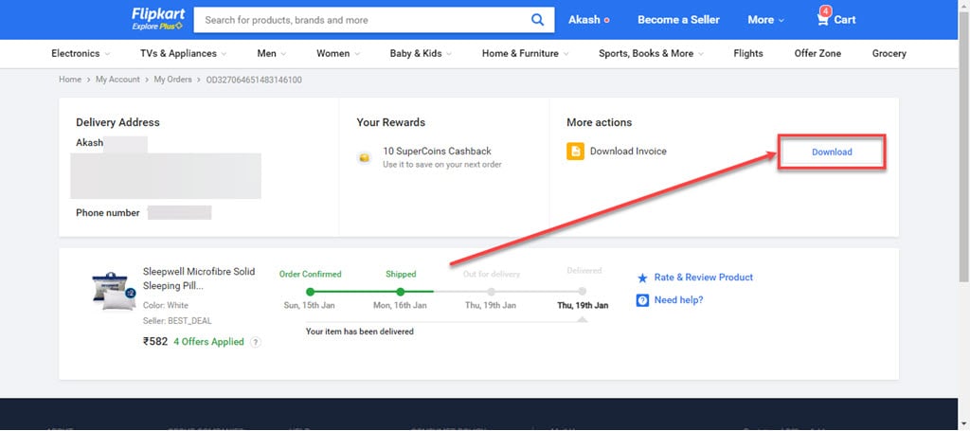Click the Color: White text
Image resolution: width=970 pixels, height=431 pixels.
[x=166, y=305]
